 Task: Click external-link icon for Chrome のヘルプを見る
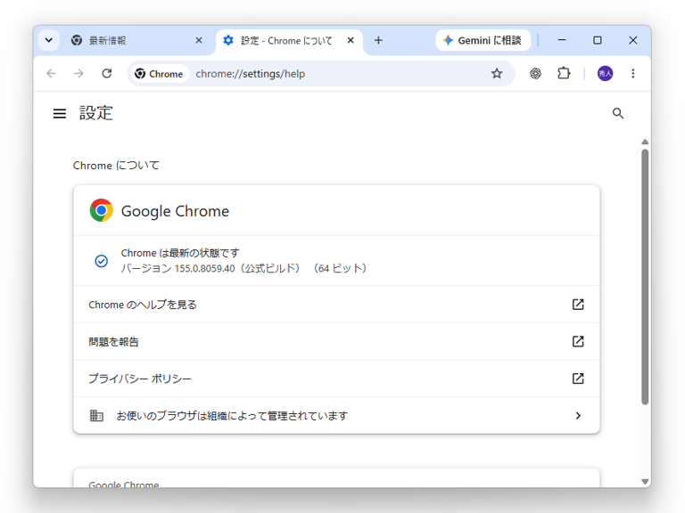coord(578,305)
